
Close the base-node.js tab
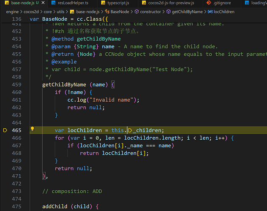click(x=43, y=3)
